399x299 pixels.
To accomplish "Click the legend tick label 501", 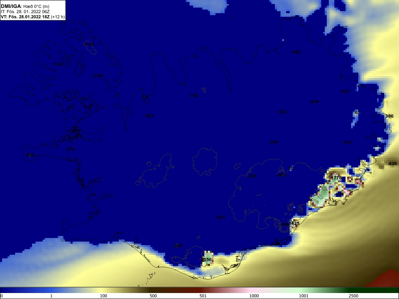I will (203, 296).
